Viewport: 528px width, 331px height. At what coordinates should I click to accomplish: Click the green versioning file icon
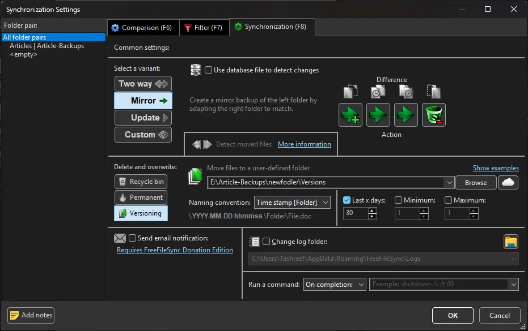195,176
